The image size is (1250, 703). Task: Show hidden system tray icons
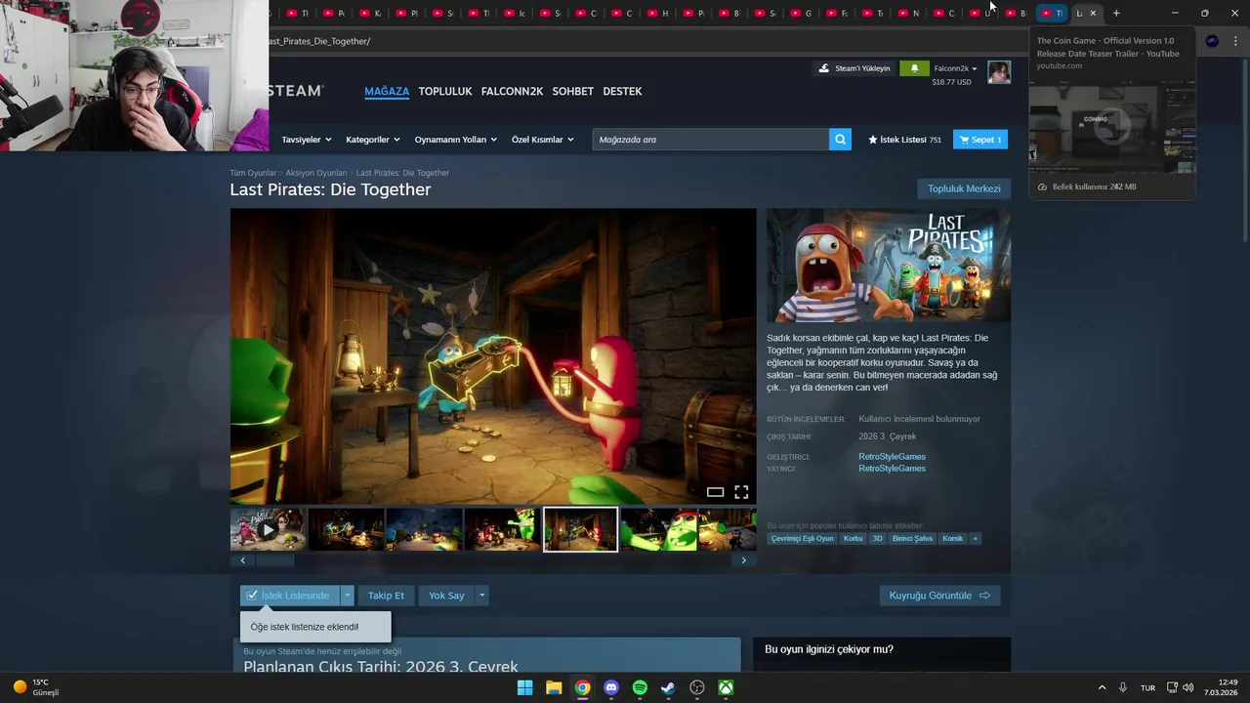click(1102, 687)
